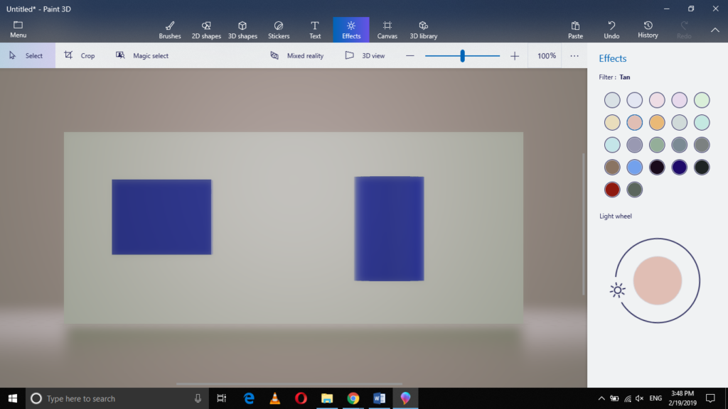Click the Magic select button

tap(142, 55)
